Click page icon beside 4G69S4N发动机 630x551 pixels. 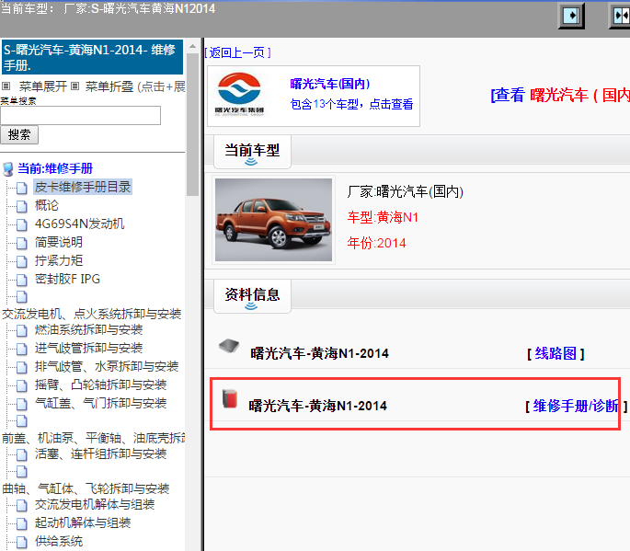point(21,224)
